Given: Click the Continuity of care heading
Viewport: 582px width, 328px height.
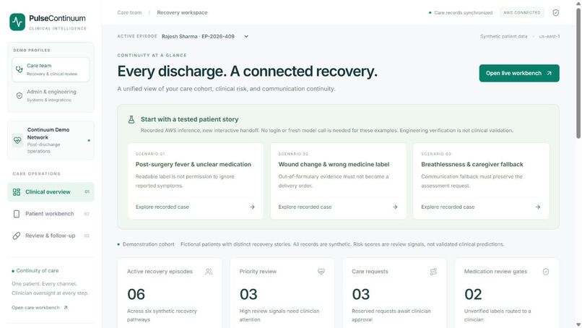Looking at the screenshot, I should (37, 271).
